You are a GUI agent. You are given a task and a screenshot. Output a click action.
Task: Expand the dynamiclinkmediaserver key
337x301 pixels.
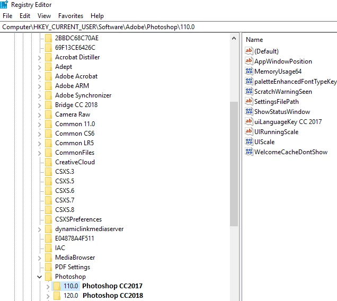point(40,229)
